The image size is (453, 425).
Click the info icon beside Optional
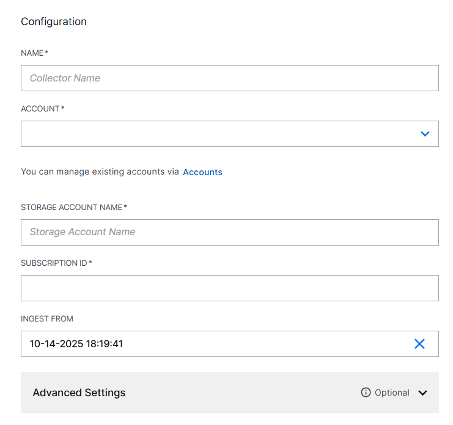[366, 393]
